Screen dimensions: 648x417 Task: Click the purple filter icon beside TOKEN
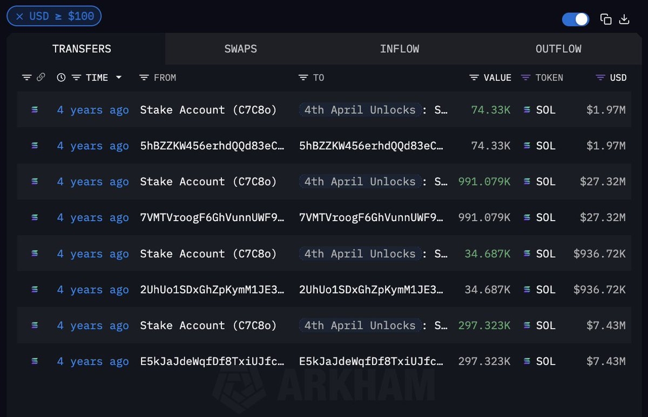(x=525, y=78)
